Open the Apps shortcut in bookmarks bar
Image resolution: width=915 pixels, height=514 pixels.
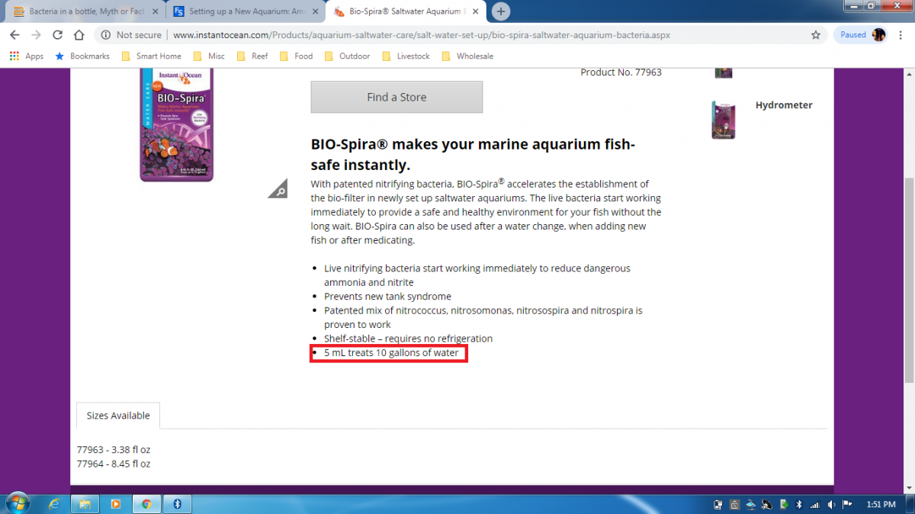27,56
